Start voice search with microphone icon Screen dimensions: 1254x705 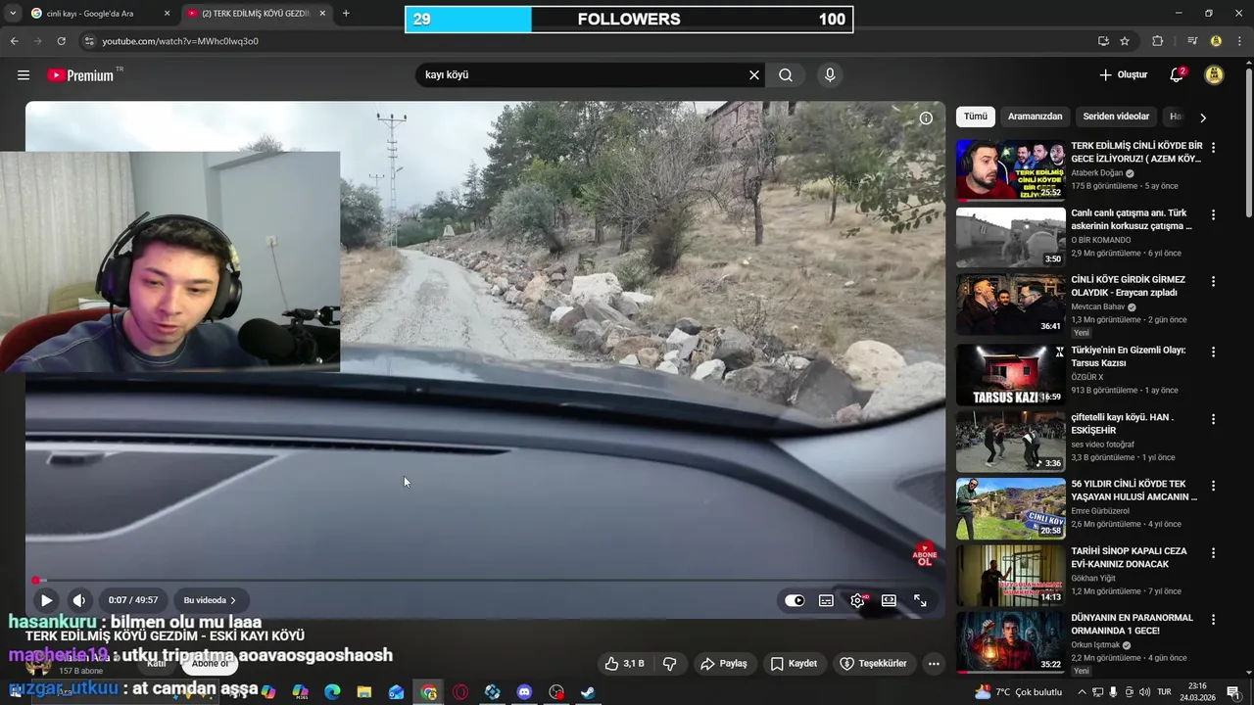tap(830, 75)
